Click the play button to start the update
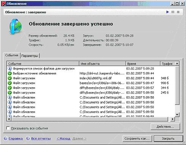This screenshot has height=145, width=186. 167,12
